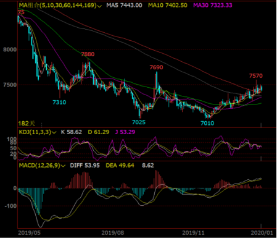The width and height of the screenshot is (277, 238).
Task: Select the MA30 7323.33 value label
Action: pyautogui.click(x=213, y=6)
